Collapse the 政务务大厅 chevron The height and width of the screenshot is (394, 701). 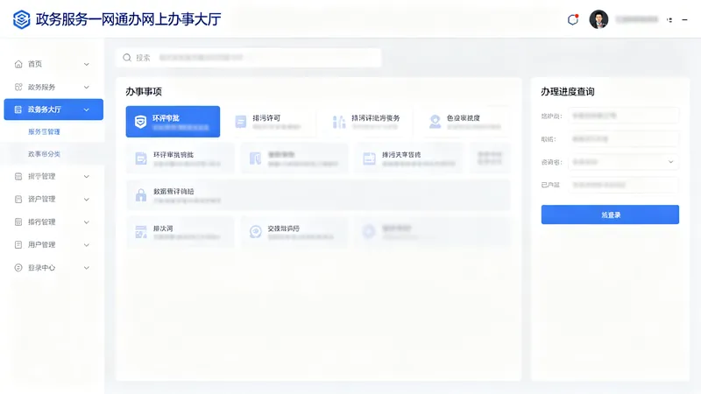[x=86, y=109]
